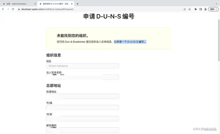The height and width of the screenshot is (134, 220).
Task: Click the browser forward arrow
Action: [x=8, y=9]
